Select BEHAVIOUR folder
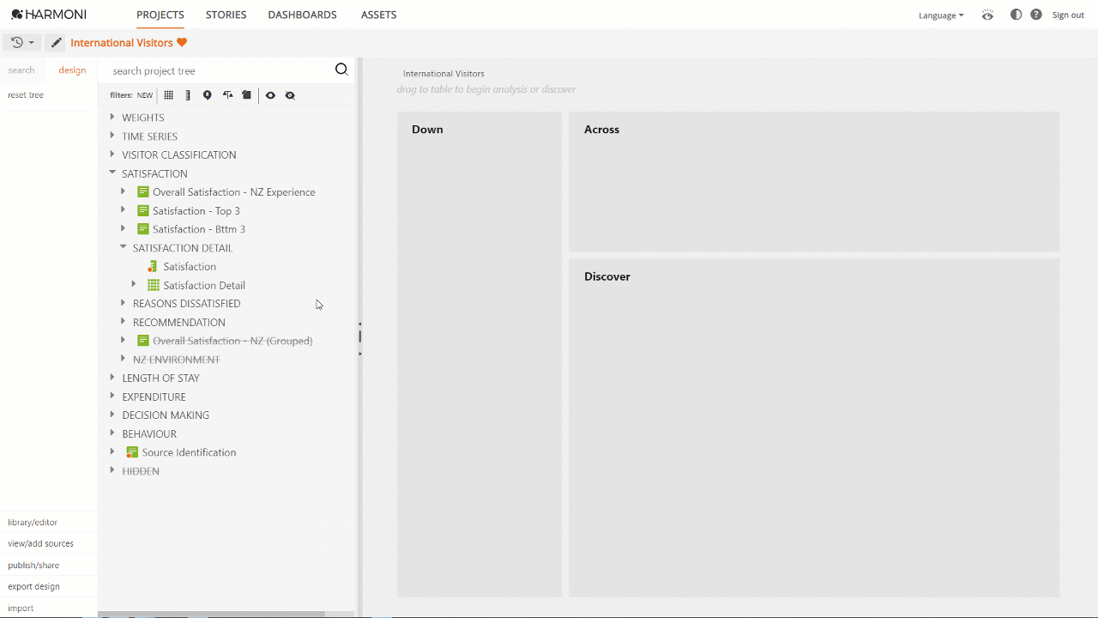1098x618 pixels. coord(149,433)
